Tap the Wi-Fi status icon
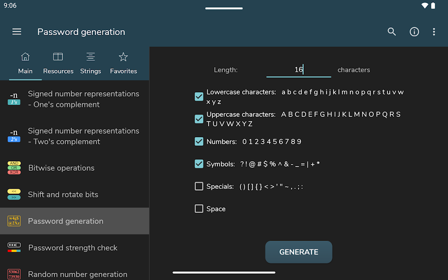The width and height of the screenshot is (448, 280). click(x=424, y=5)
